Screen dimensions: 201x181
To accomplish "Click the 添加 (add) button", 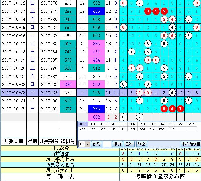I will [x=117, y=144].
